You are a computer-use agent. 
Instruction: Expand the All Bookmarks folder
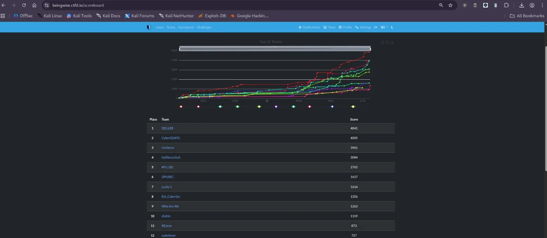[x=527, y=16]
